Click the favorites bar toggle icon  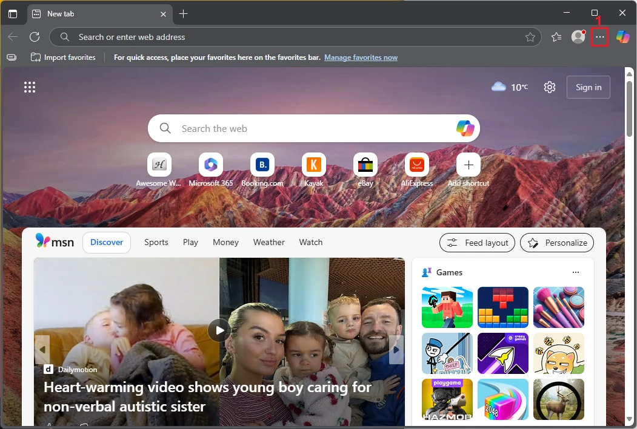pyautogui.click(x=12, y=57)
